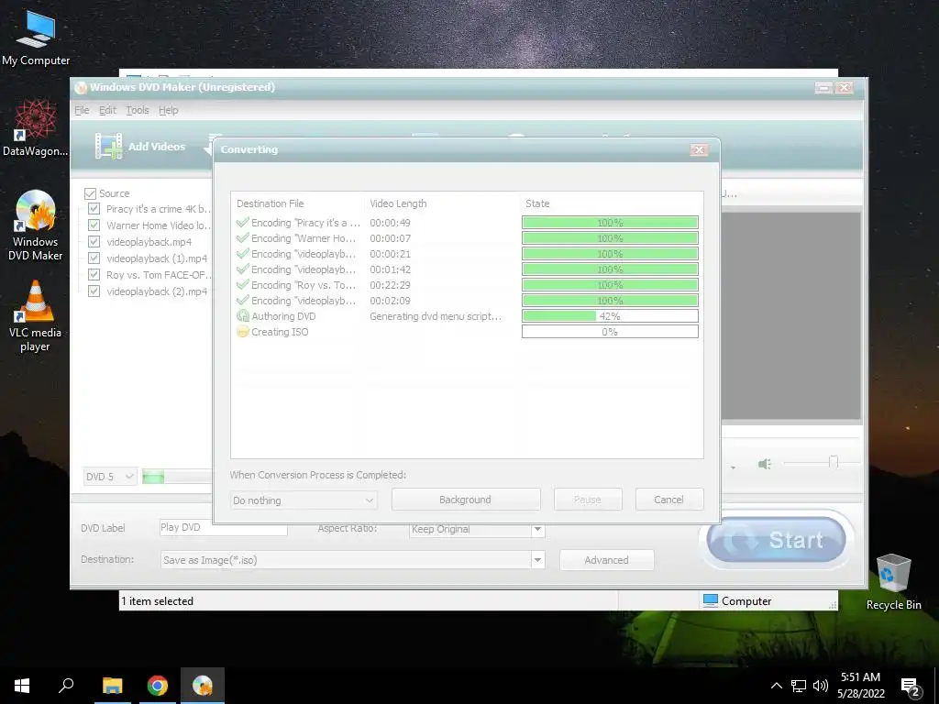Click the Creating ISO status icon

(x=242, y=331)
